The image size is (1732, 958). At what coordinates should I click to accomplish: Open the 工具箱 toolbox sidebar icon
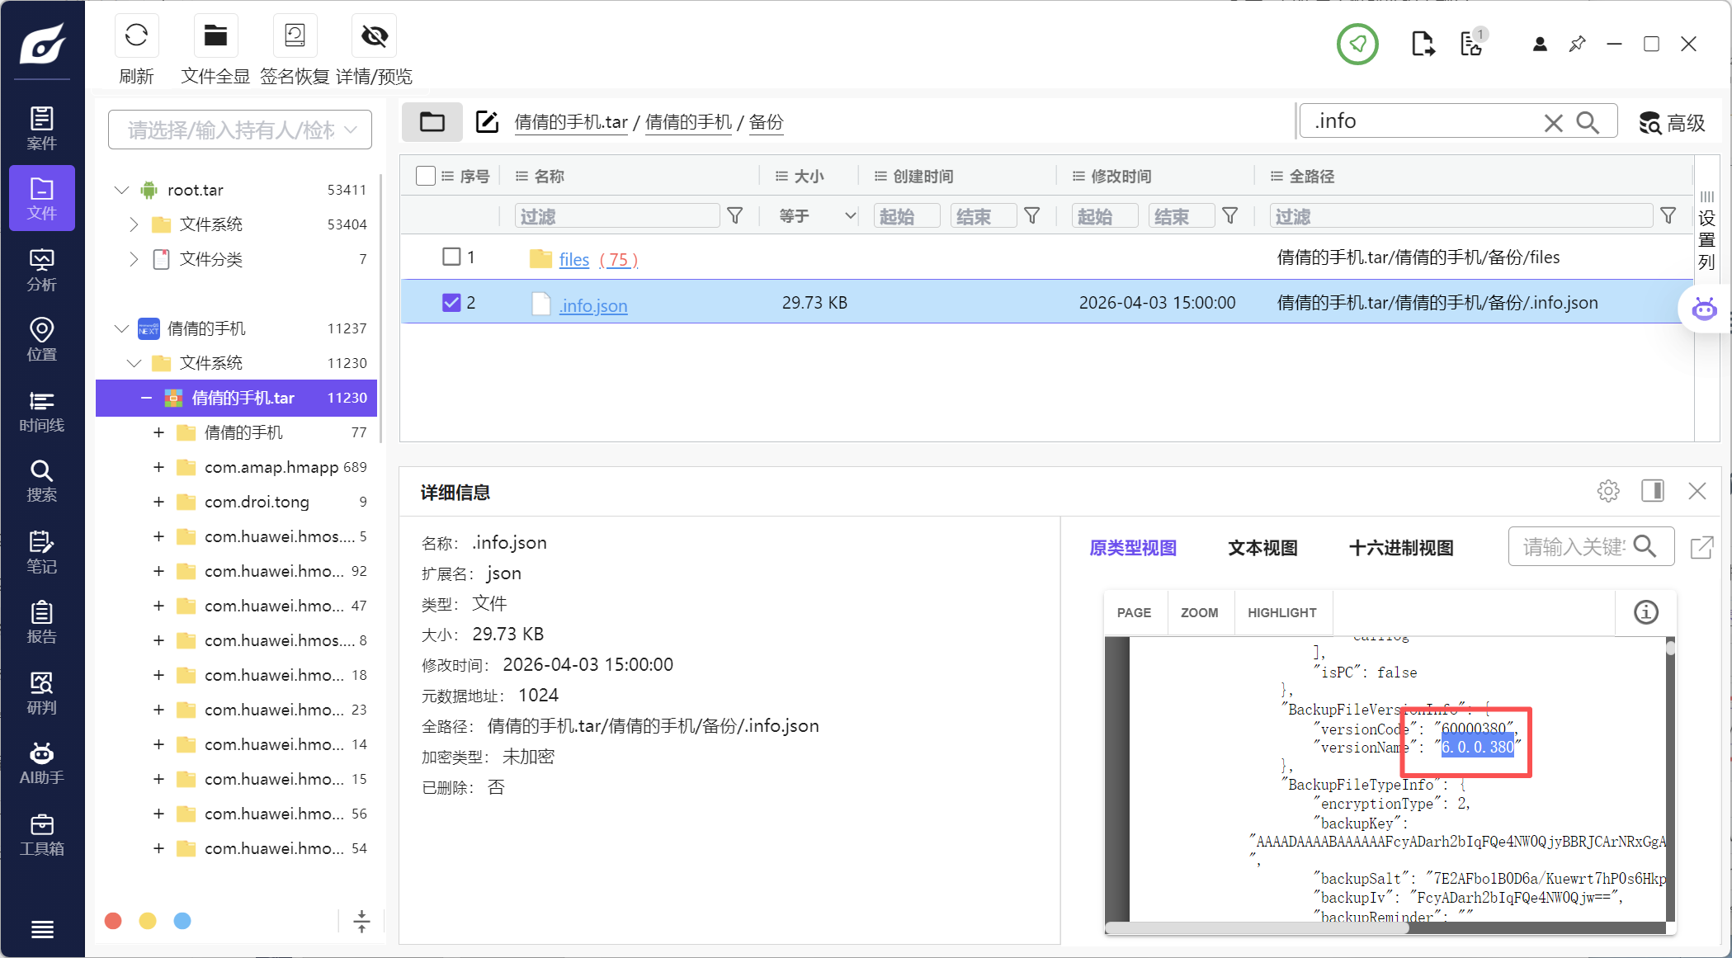click(41, 834)
